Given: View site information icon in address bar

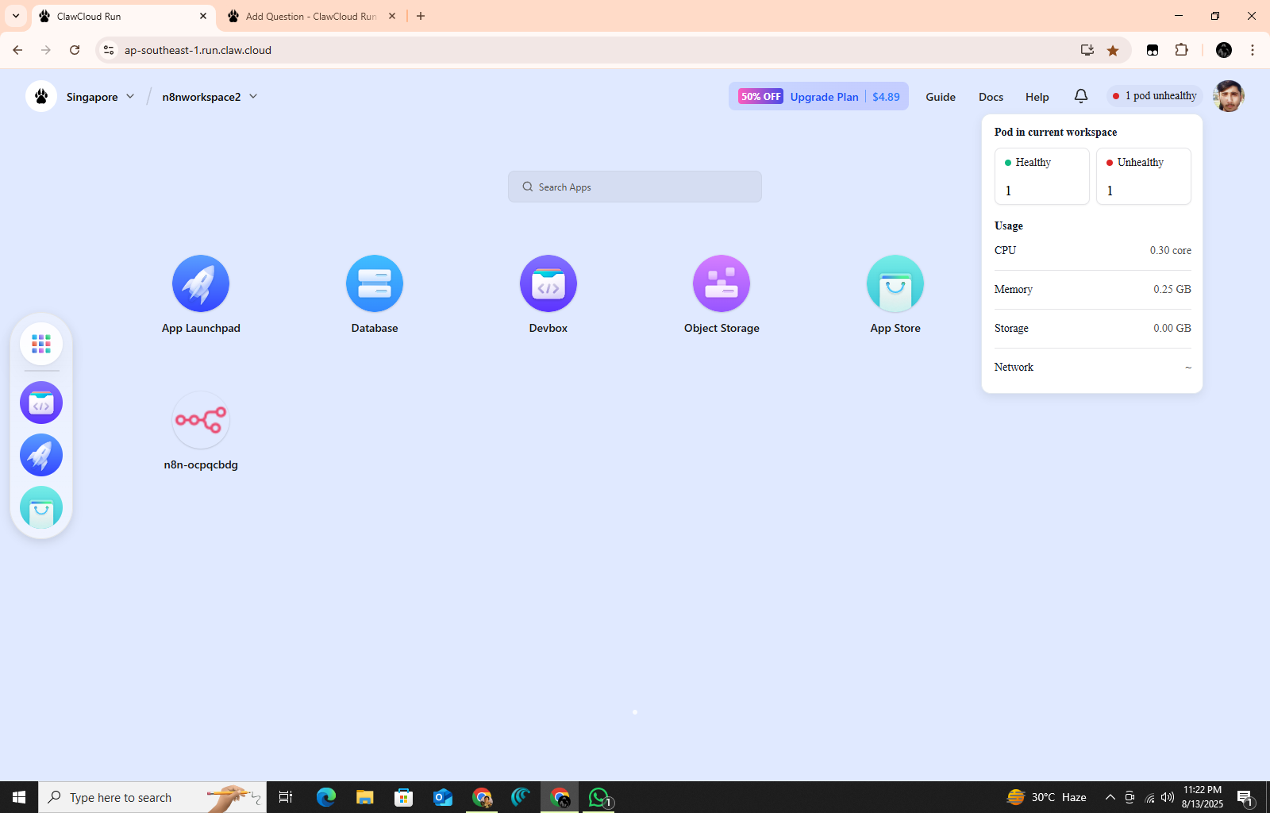Looking at the screenshot, I should [109, 50].
